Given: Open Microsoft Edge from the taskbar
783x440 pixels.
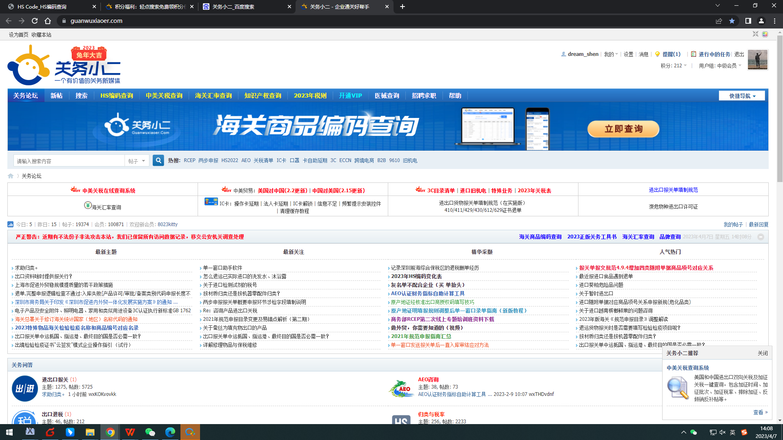Looking at the screenshot, I should pyautogui.click(x=170, y=432).
